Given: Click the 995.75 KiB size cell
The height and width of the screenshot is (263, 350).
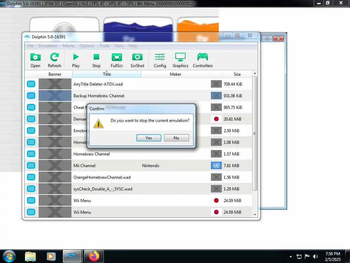Looking at the screenshot, I should (x=233, y=107).
